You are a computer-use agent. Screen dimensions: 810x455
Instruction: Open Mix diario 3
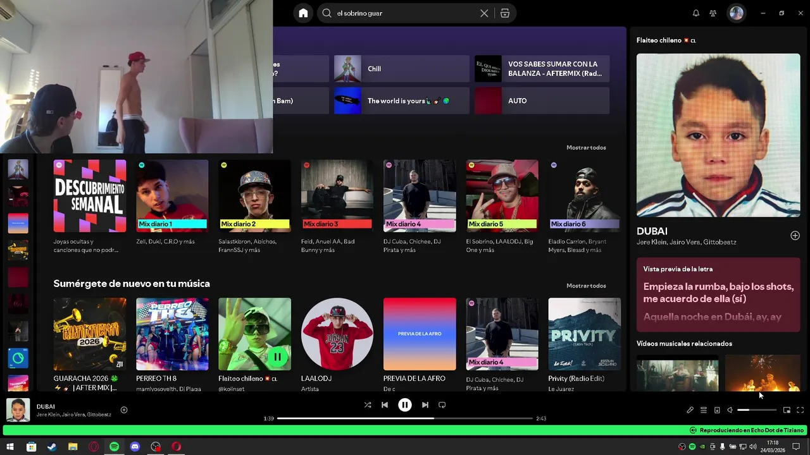[x=337, y=196]
